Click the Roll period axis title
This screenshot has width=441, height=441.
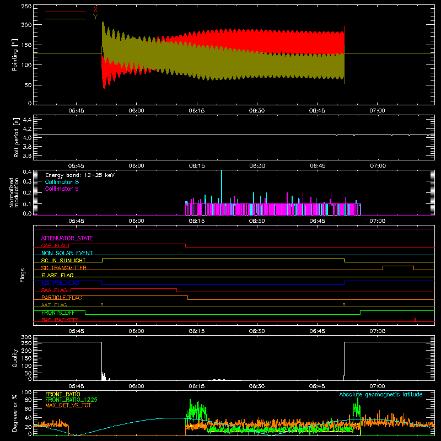coord(17,137)
